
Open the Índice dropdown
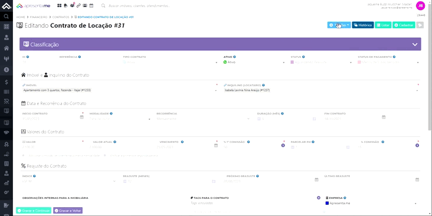coord(69,181)
